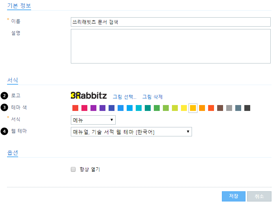Cancel with the 취소 button

(259, 196)
